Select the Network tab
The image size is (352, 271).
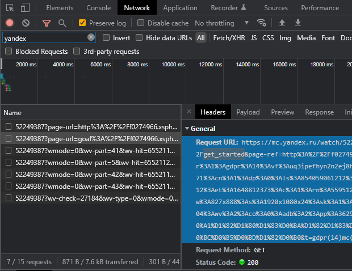point(137,8)
